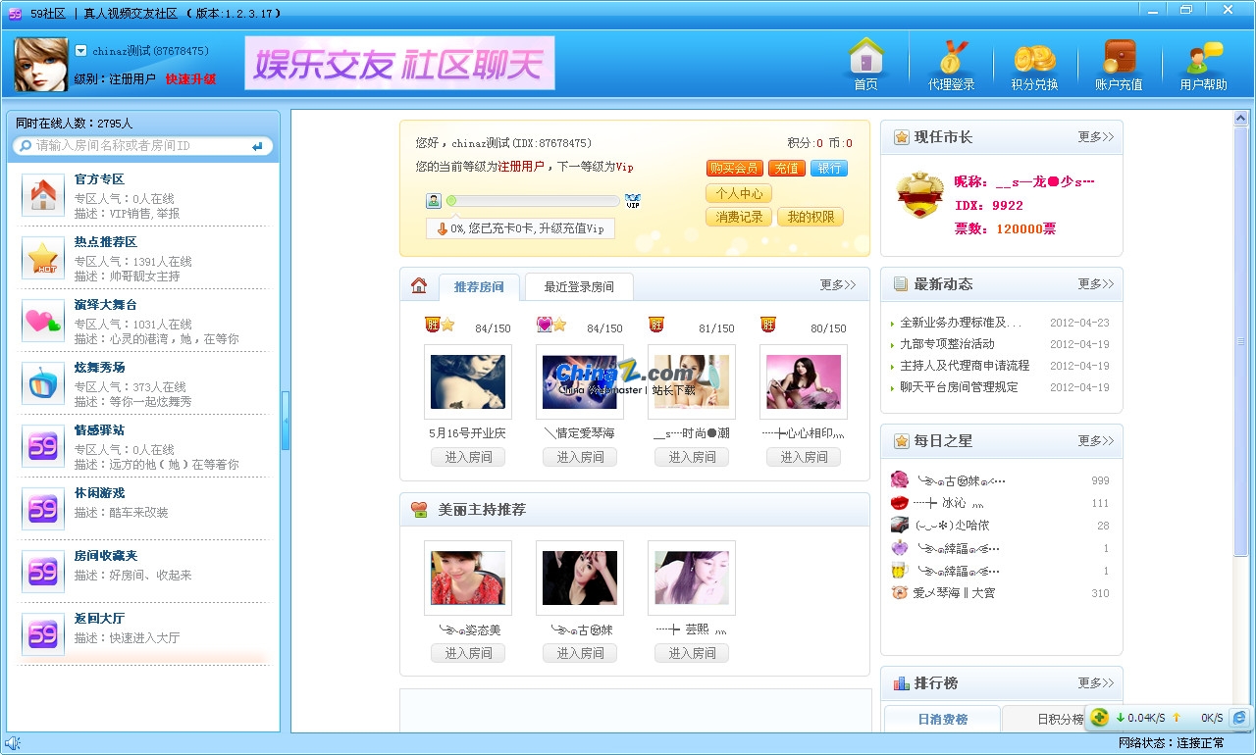Expand 更多>> in 每日之星 panel
Viewport: 1256px width, 755px height.
pos(1096,441)
